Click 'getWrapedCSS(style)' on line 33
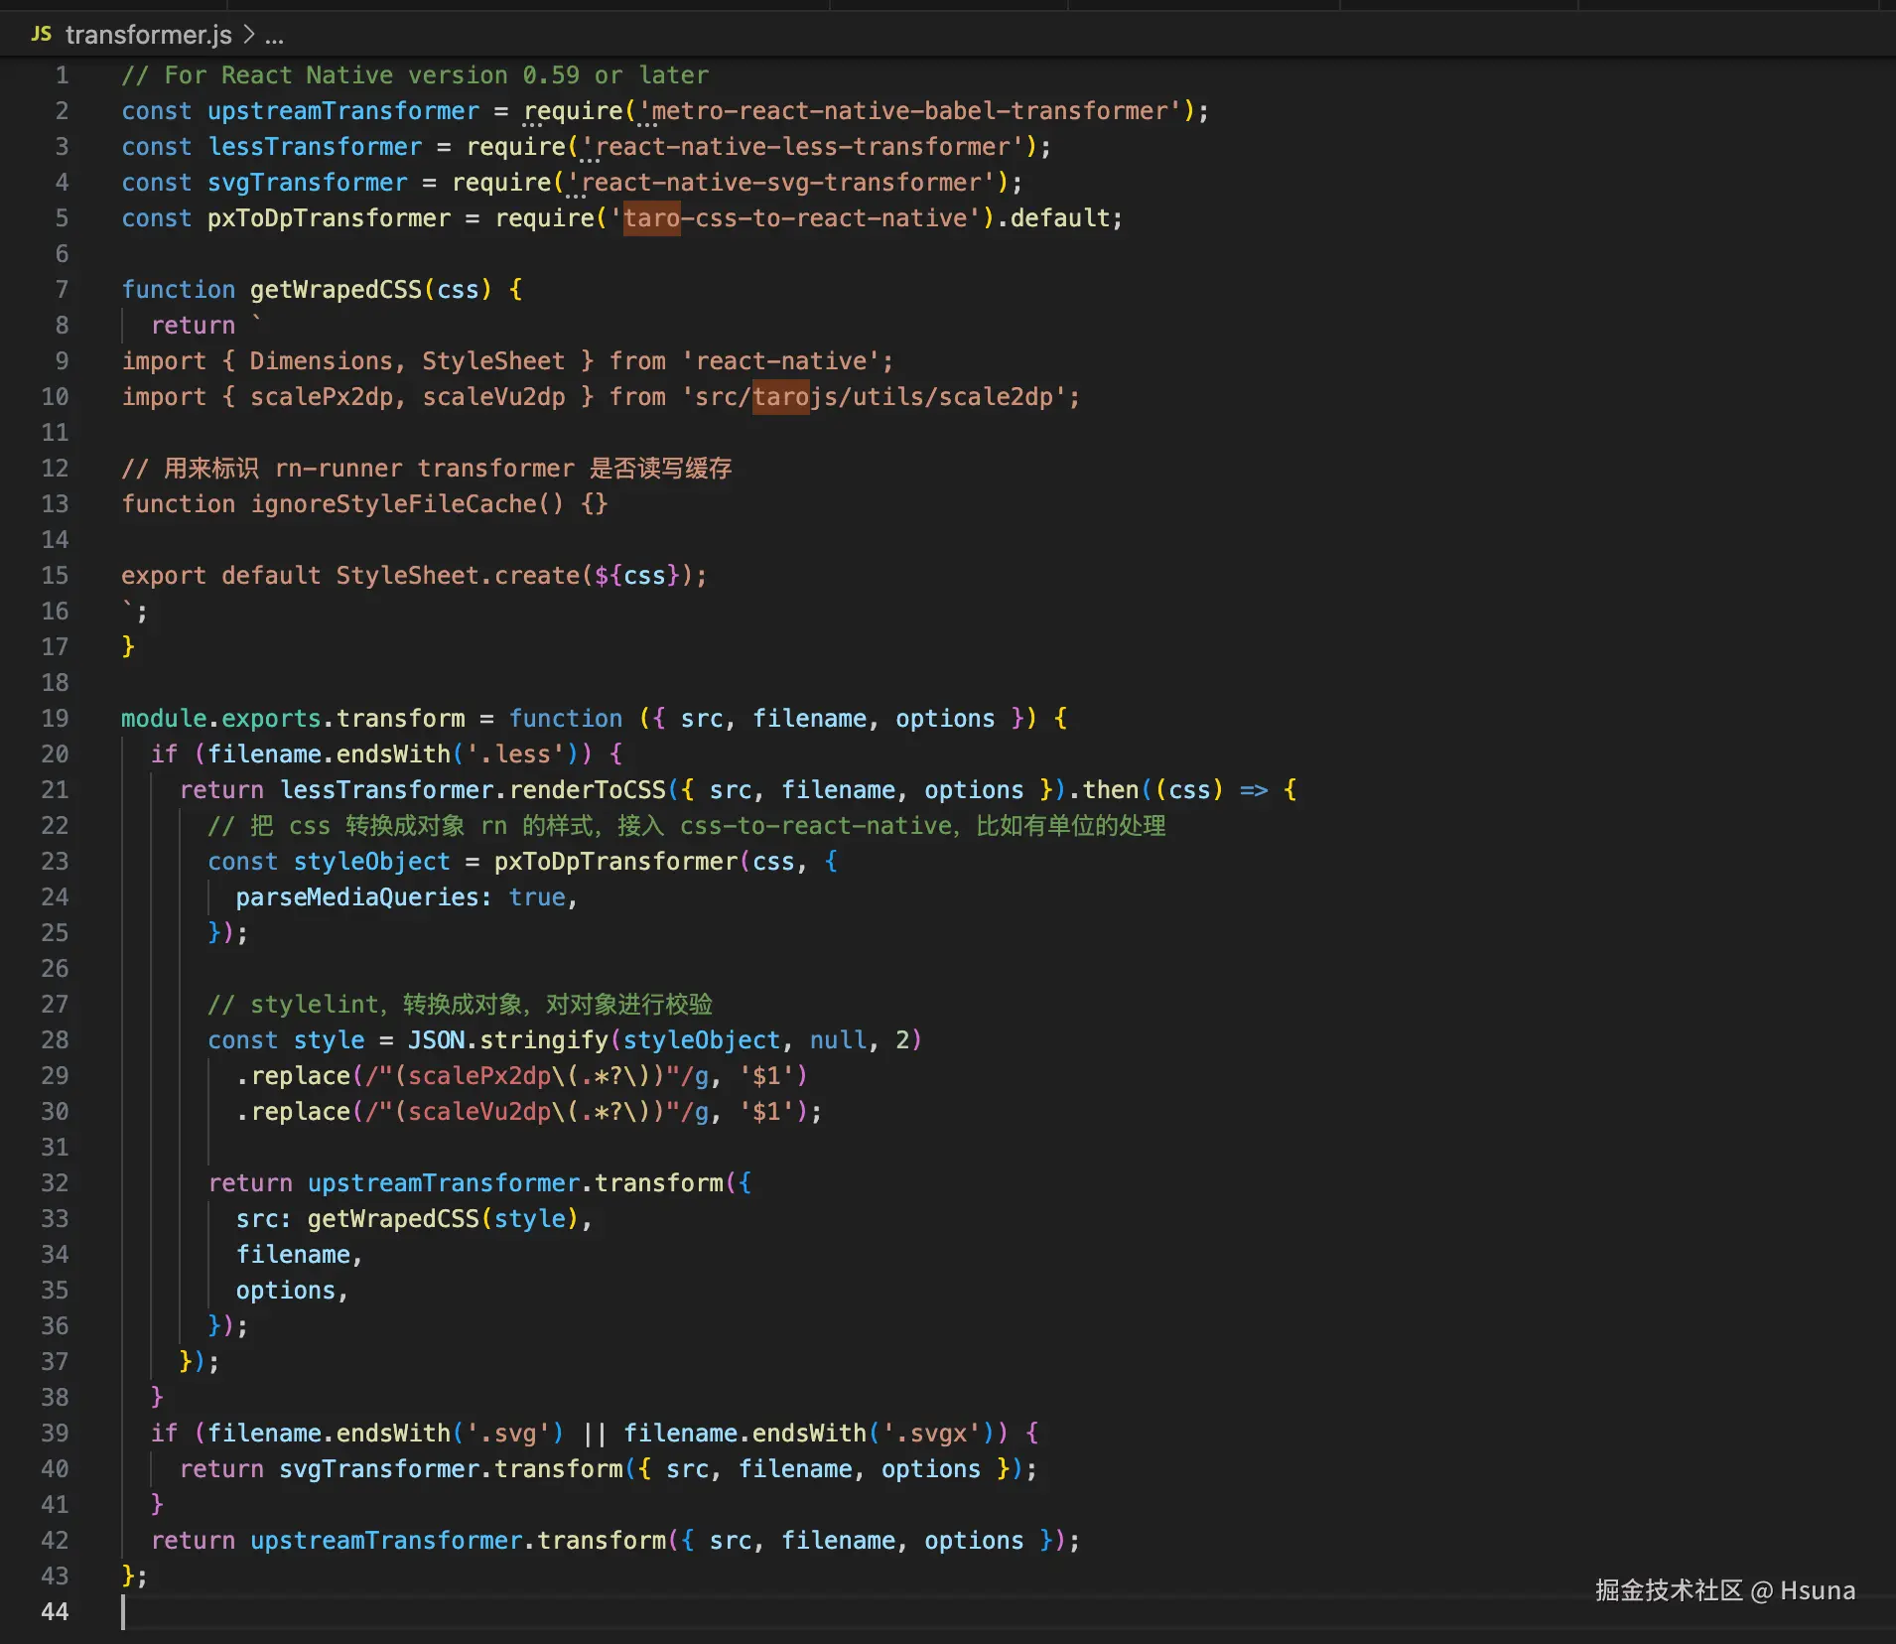 [443, 1219]
